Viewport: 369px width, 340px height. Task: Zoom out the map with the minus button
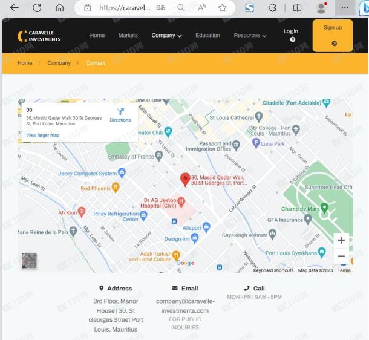coord(341,256)
